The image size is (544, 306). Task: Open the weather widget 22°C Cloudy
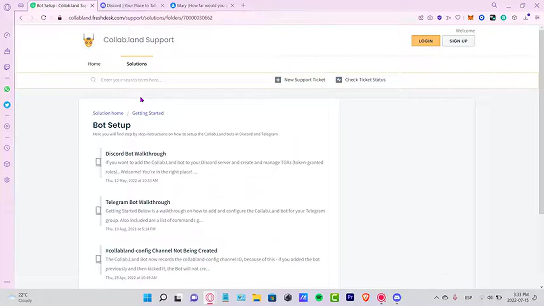pos(20,297)
